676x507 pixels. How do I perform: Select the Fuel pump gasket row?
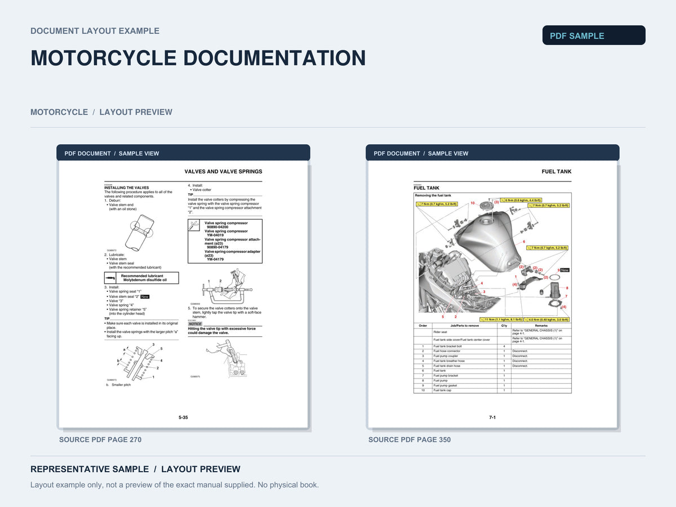492,385
